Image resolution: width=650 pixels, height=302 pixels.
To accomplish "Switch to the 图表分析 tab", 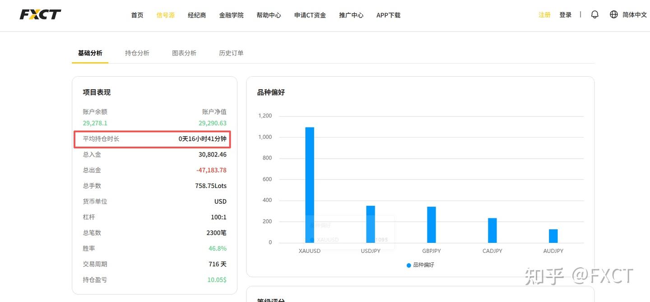I will (x=184, y=53).
